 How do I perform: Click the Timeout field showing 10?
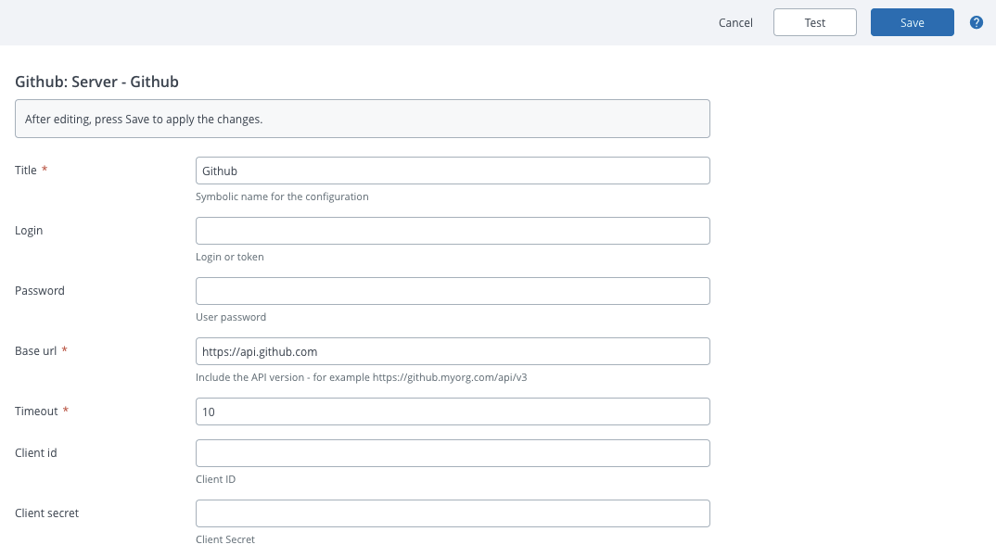(453, 411)
